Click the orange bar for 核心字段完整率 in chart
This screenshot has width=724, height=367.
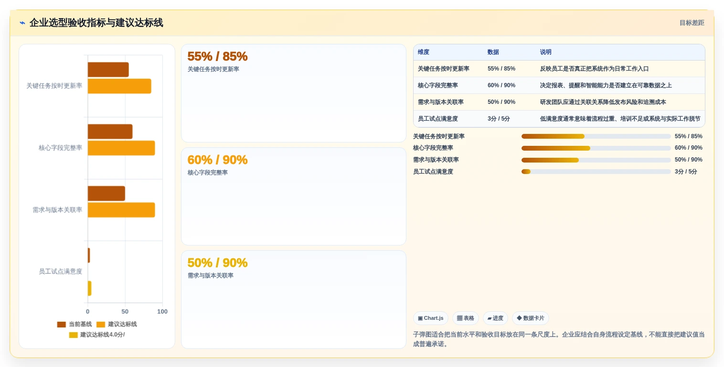121,148
